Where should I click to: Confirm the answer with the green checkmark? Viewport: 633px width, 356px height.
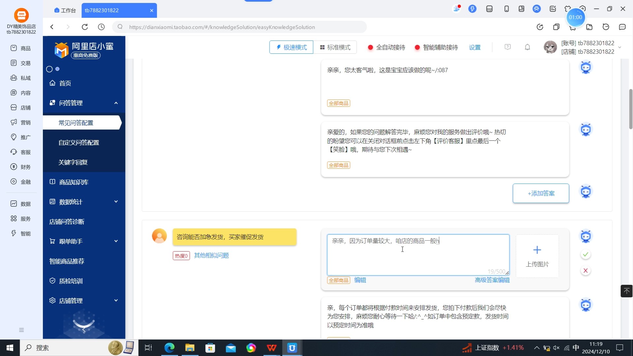585,254
